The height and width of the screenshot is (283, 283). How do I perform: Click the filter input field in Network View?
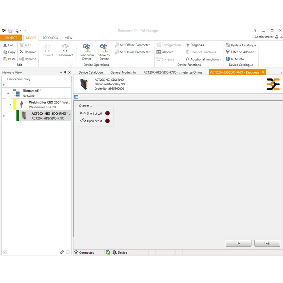pyautogui.click(x=39, y=85)
